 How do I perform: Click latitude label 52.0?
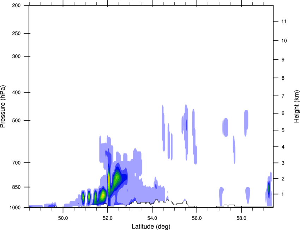108,218
